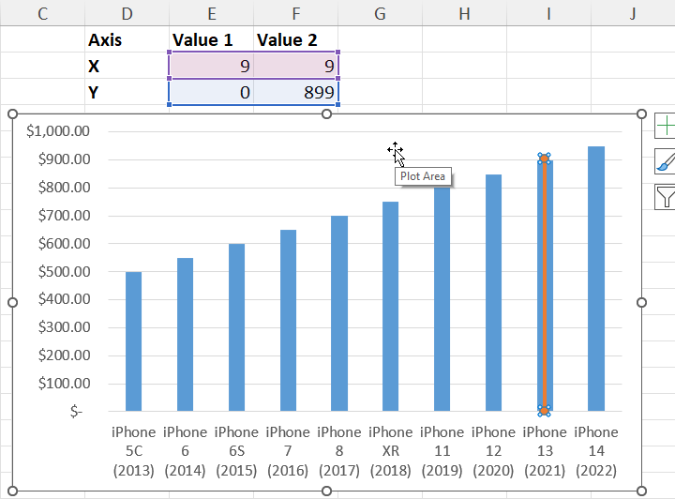Select column header I
The image size is (675, 499).
[x=548, y=13]
